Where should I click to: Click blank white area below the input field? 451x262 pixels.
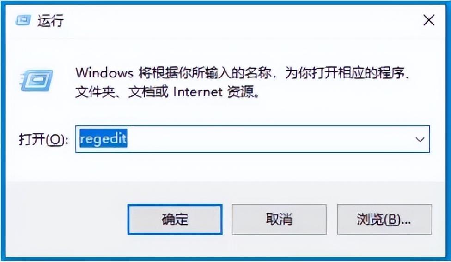point(225,167)
